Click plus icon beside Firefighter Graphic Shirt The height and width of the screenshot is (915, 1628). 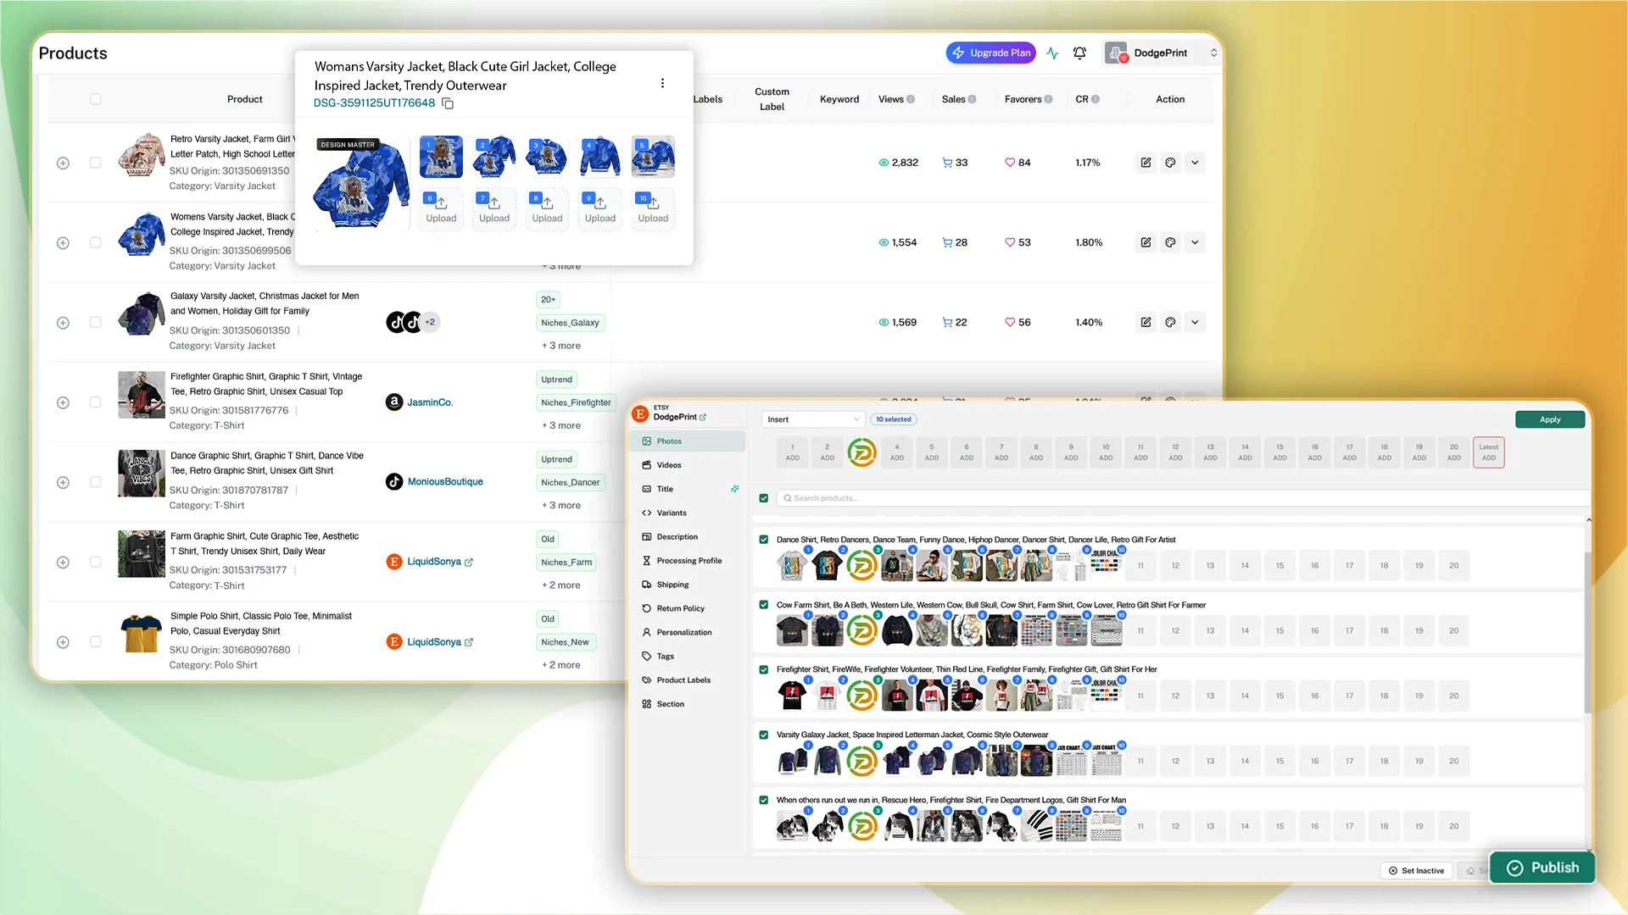pos(63,402)
